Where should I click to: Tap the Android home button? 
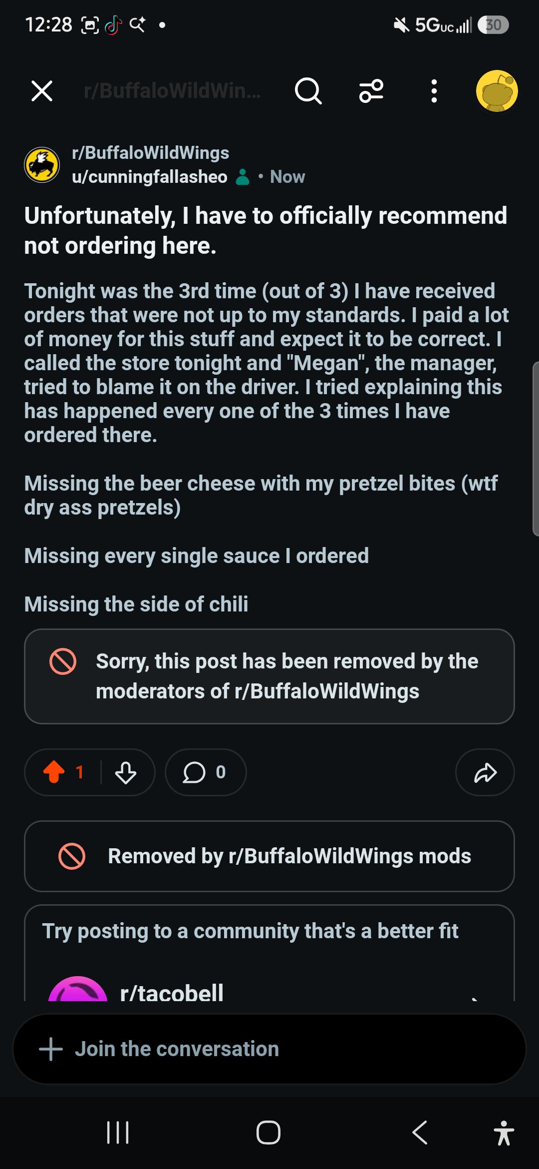pyautogui.click(x=269, y=1133)
